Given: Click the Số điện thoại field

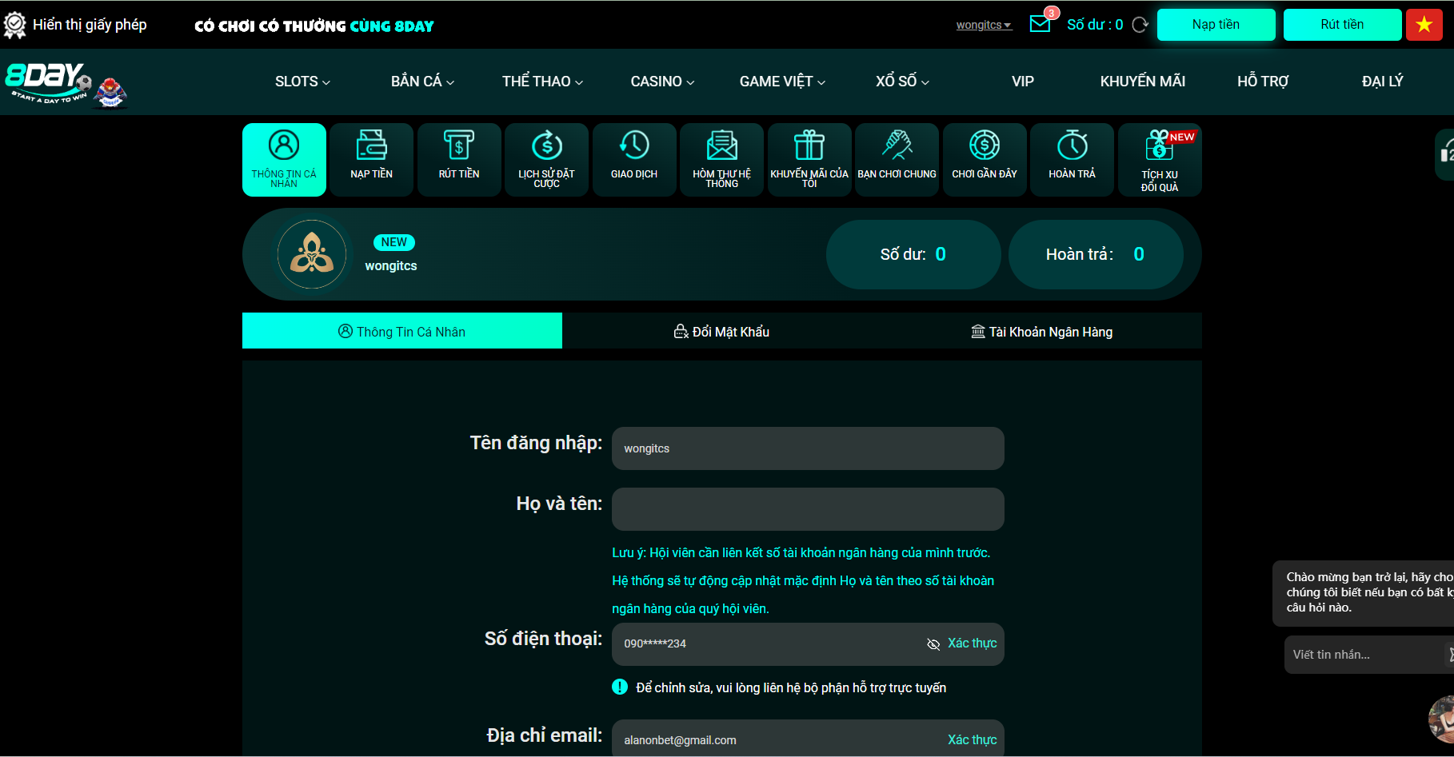Looking at the screenshot, I should 808,644.
